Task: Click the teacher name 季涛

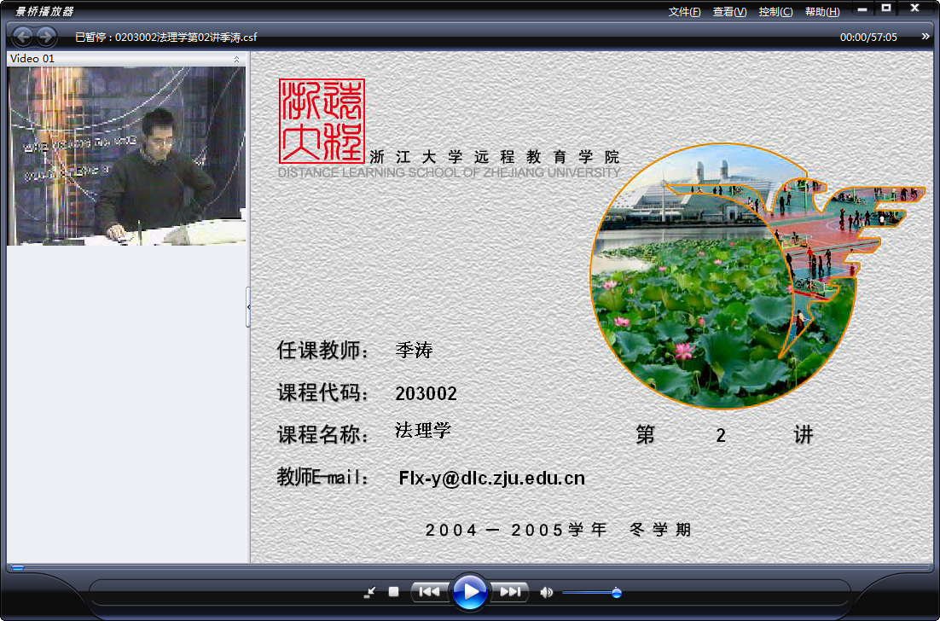Action: coord(415,350)
